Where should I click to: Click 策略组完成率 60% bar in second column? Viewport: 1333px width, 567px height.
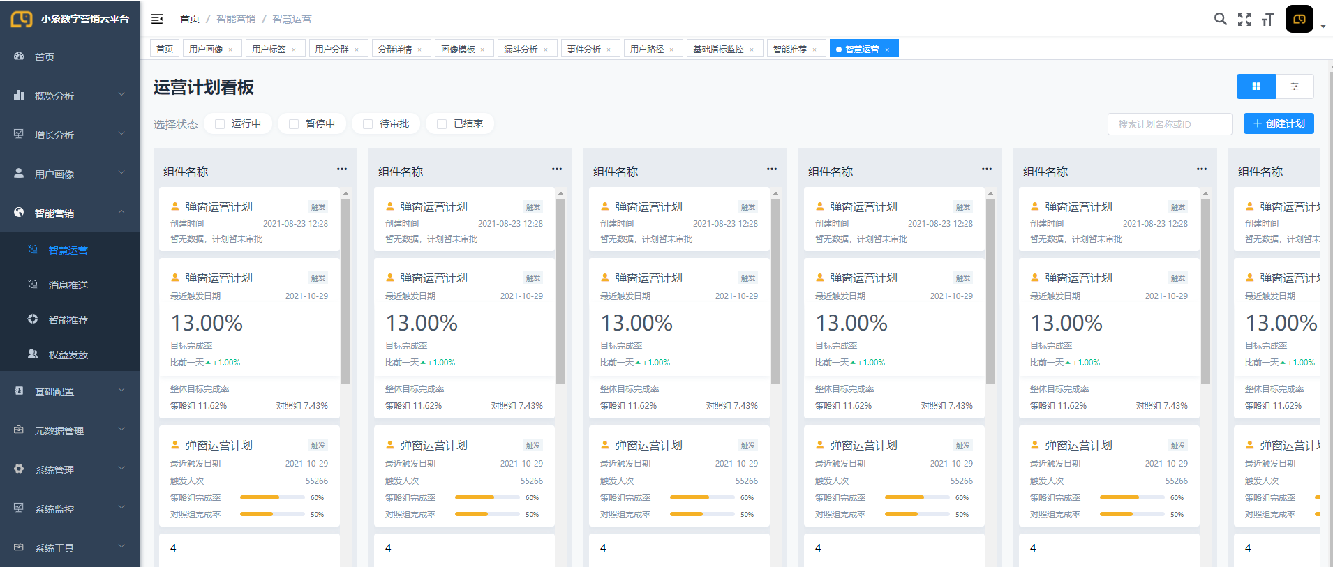(487, 497)
